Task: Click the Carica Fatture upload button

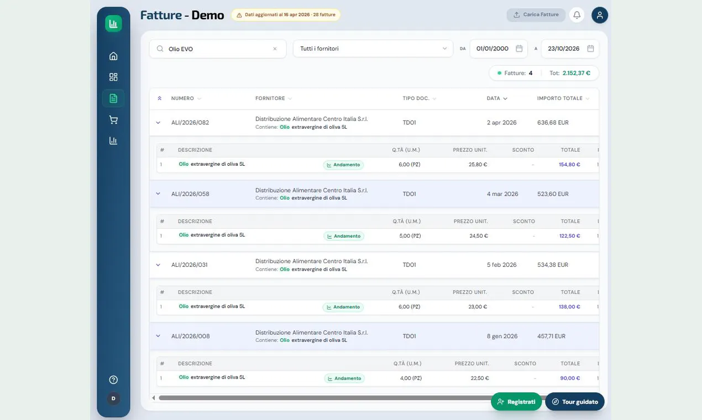Action: point(536,15)
